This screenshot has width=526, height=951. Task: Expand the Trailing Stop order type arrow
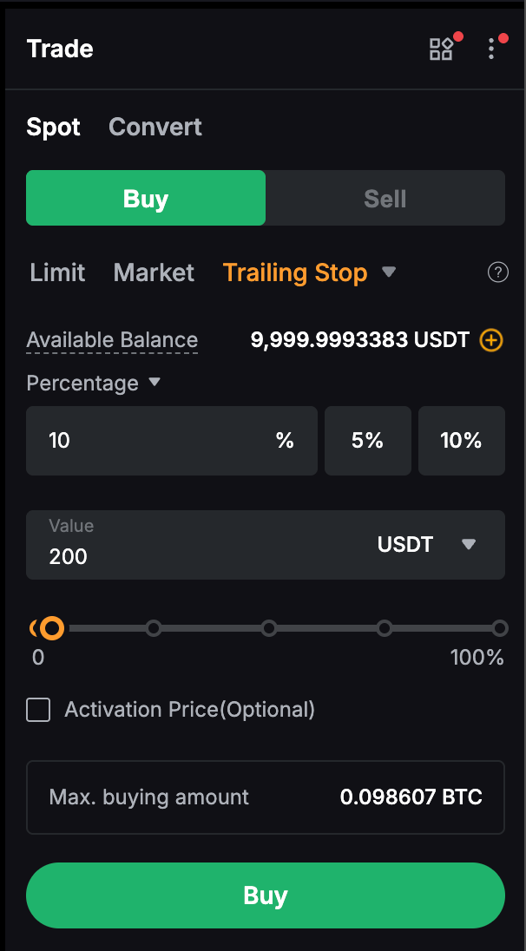389,272
